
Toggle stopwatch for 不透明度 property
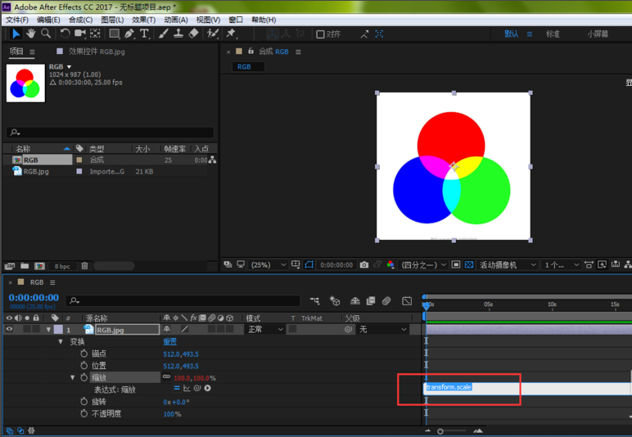(84, 414)
